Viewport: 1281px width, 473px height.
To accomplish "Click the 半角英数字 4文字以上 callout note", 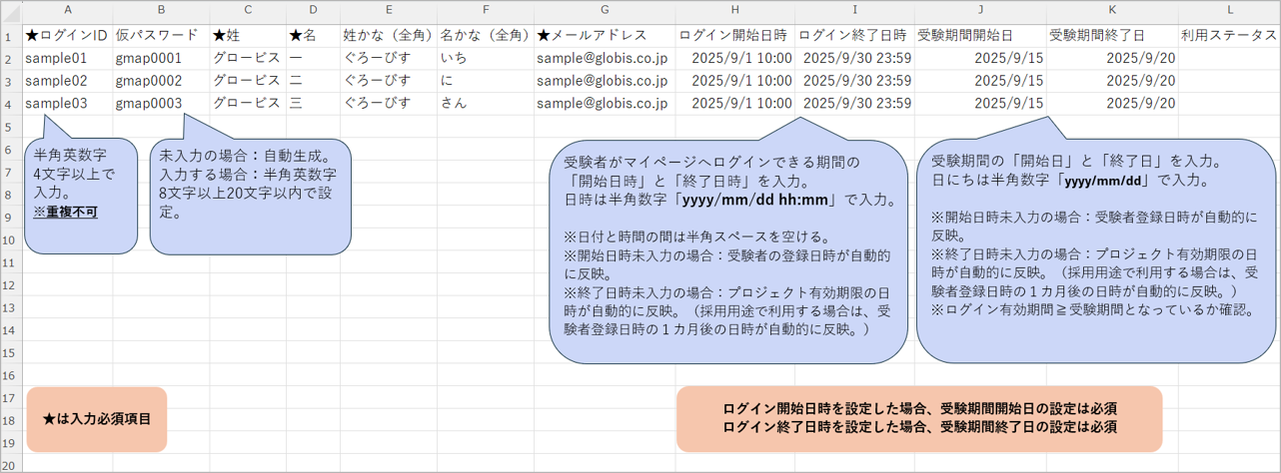I will click(x=83, y=195).
